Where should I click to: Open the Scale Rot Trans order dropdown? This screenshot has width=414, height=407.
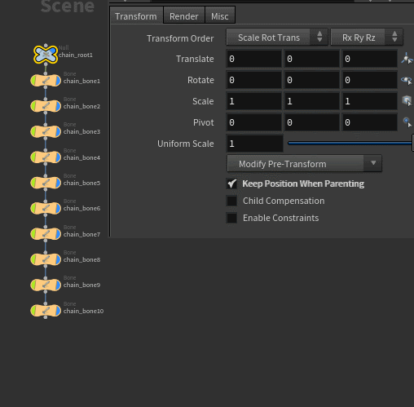click(277, 38)
